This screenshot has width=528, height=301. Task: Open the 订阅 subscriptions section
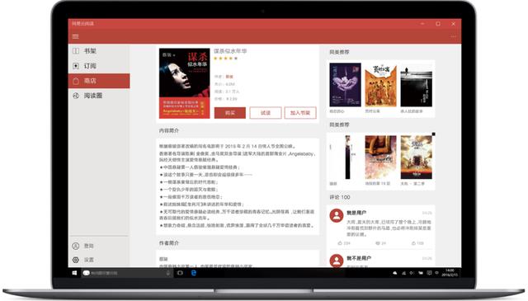(x=99, y=66)
